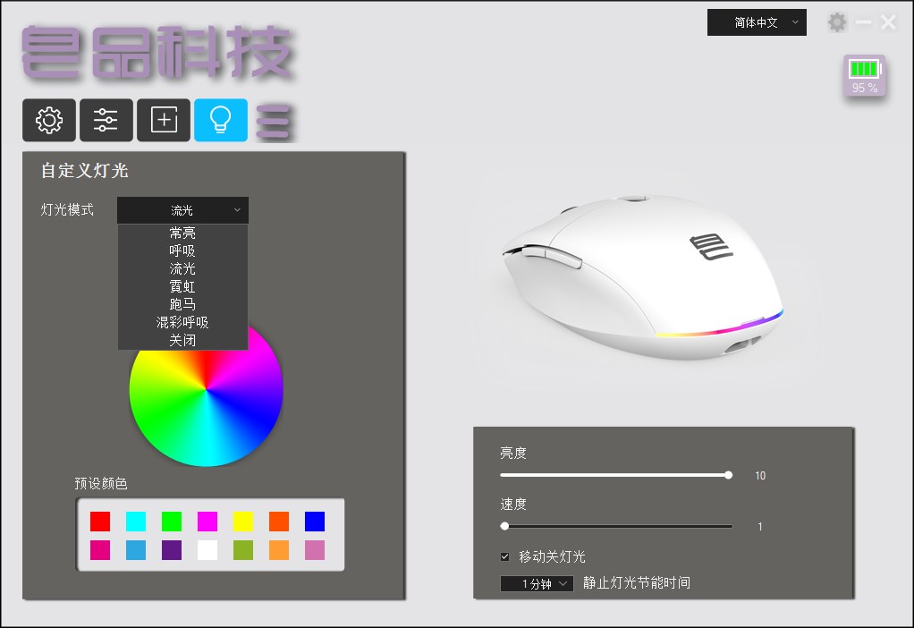
Task: Choose 跑马 lighting mode
Action: pos(182,304)
